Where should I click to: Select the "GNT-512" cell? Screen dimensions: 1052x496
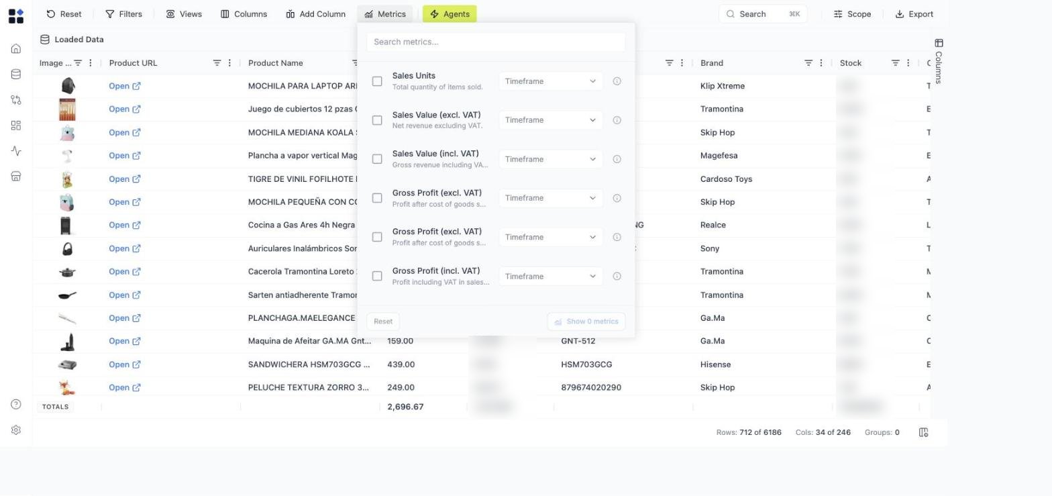pyautogui.click(x=578, y=341)
